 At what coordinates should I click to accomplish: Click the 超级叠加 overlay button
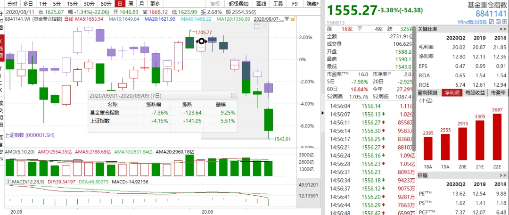[233, 4]
